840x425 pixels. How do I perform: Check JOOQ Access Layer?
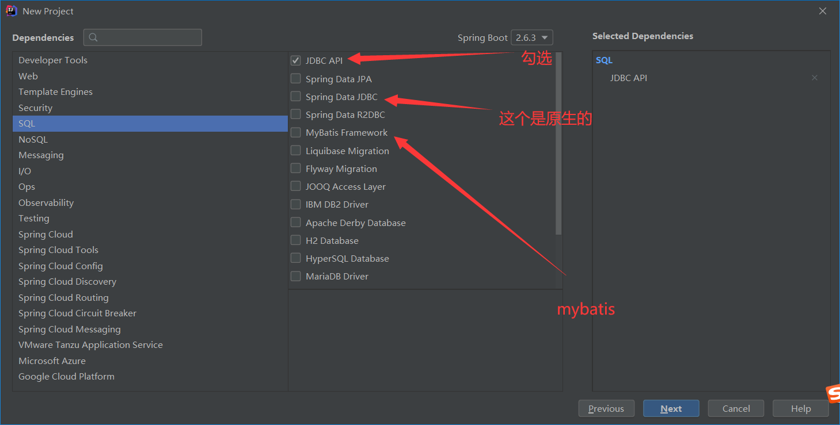(x=295, y=186)
